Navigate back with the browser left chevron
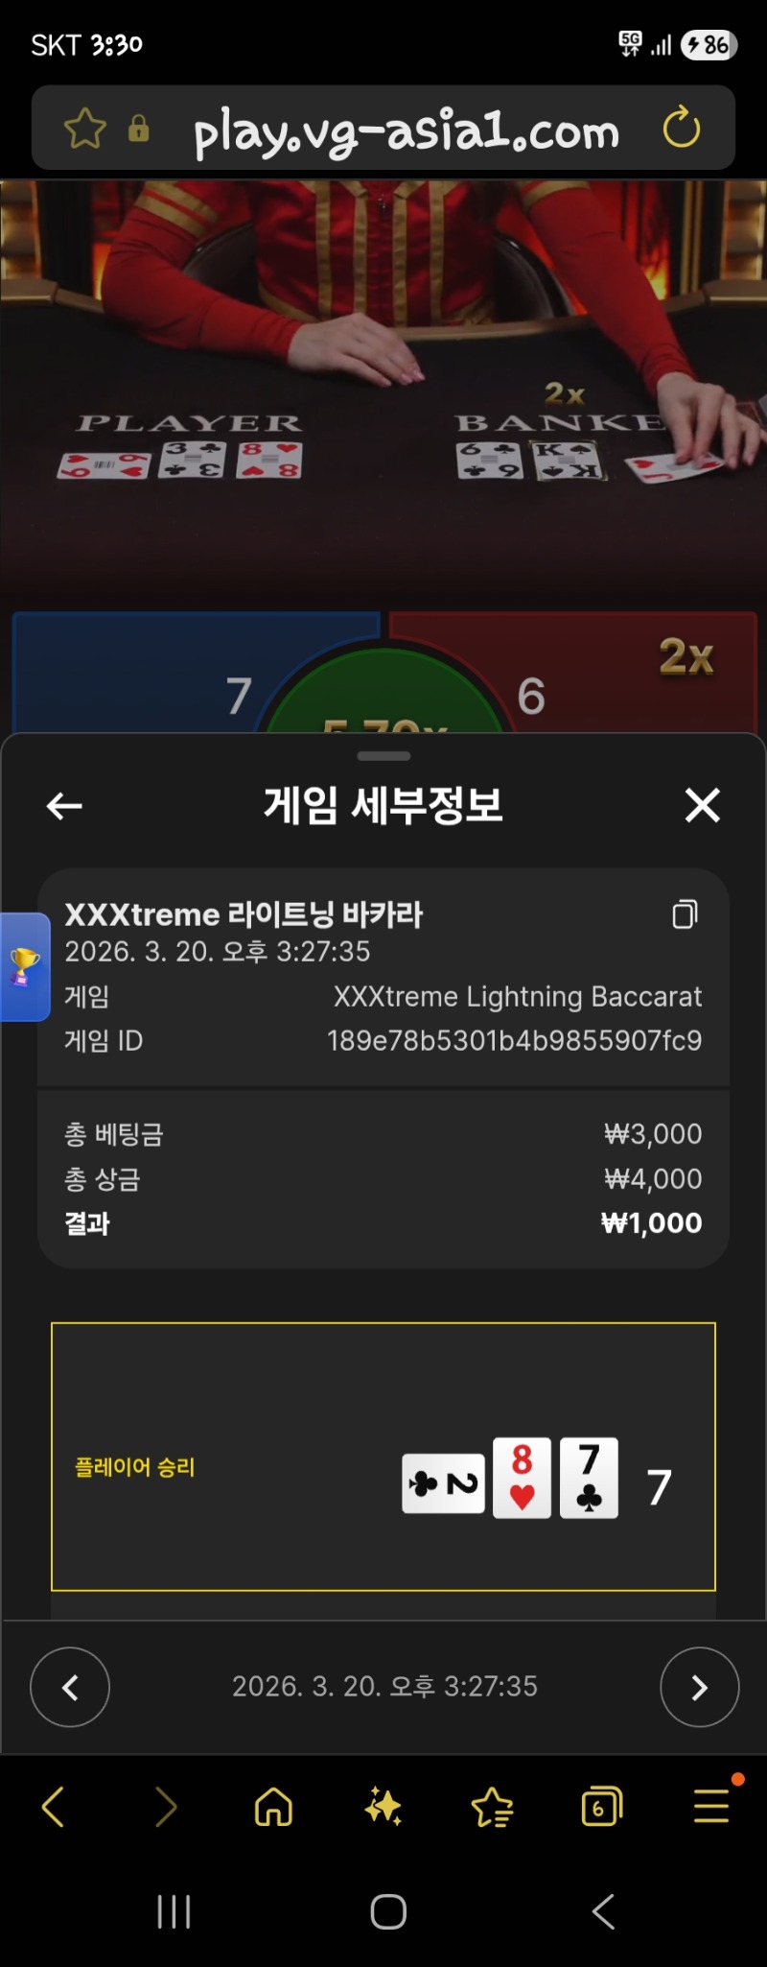 [54, 1807]
